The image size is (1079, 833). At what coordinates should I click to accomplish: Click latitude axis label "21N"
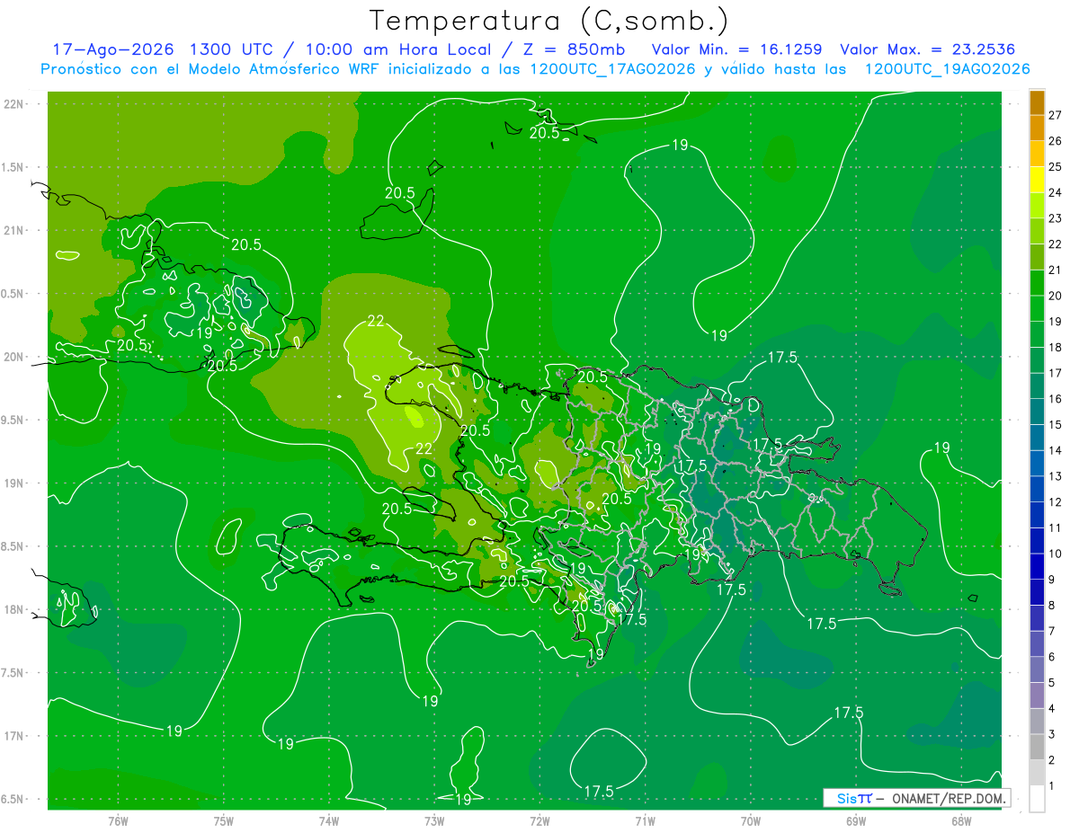(x=13, y=230)
